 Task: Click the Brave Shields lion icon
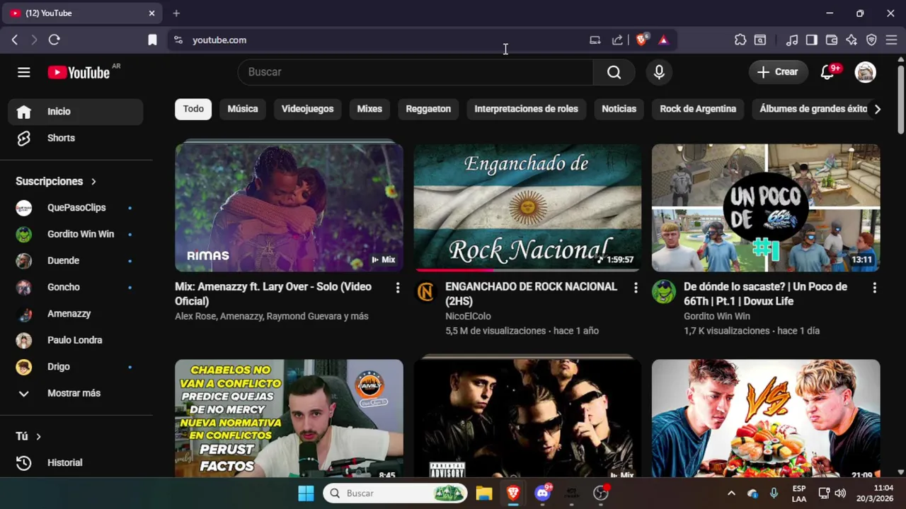(x=641, y=40)
